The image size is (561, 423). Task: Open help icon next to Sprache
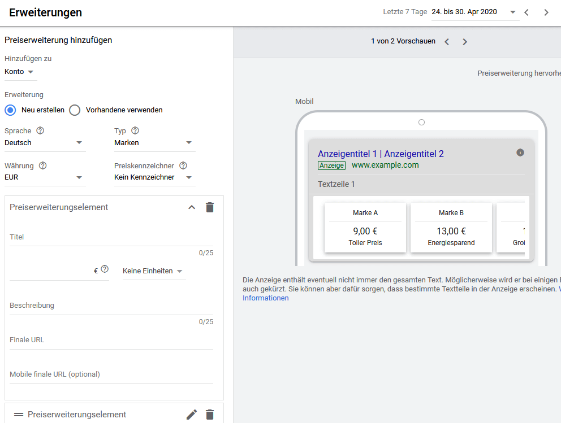(40, 130)
